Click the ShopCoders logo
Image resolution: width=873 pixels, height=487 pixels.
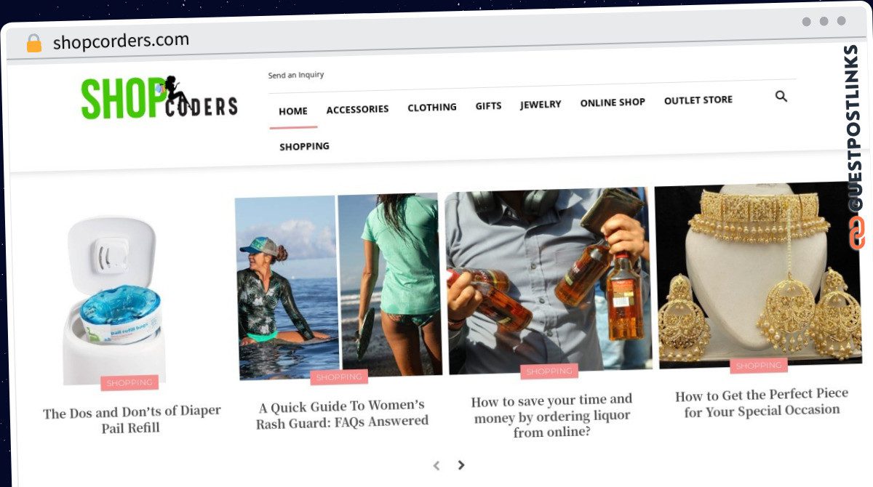click(159, 98)
